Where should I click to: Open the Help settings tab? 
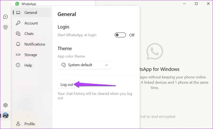coord(32,65)
